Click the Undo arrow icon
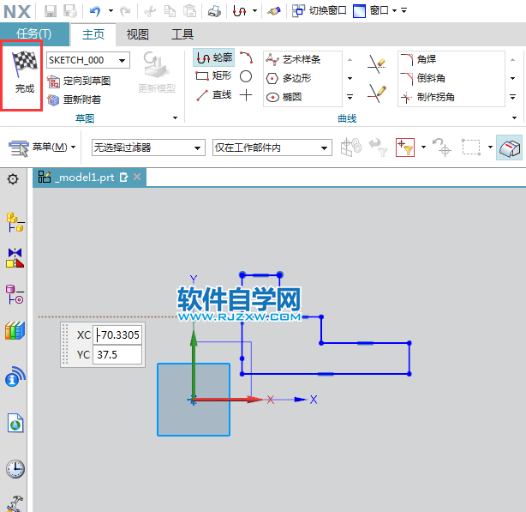Viewport: 526px width, 512px height. tap(95, 11)
